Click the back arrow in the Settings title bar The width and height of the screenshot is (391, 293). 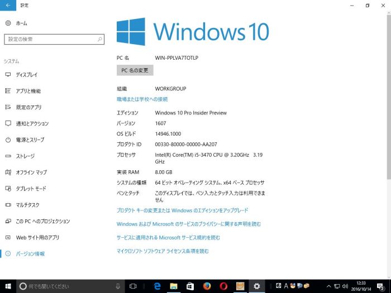click(7, 5)
